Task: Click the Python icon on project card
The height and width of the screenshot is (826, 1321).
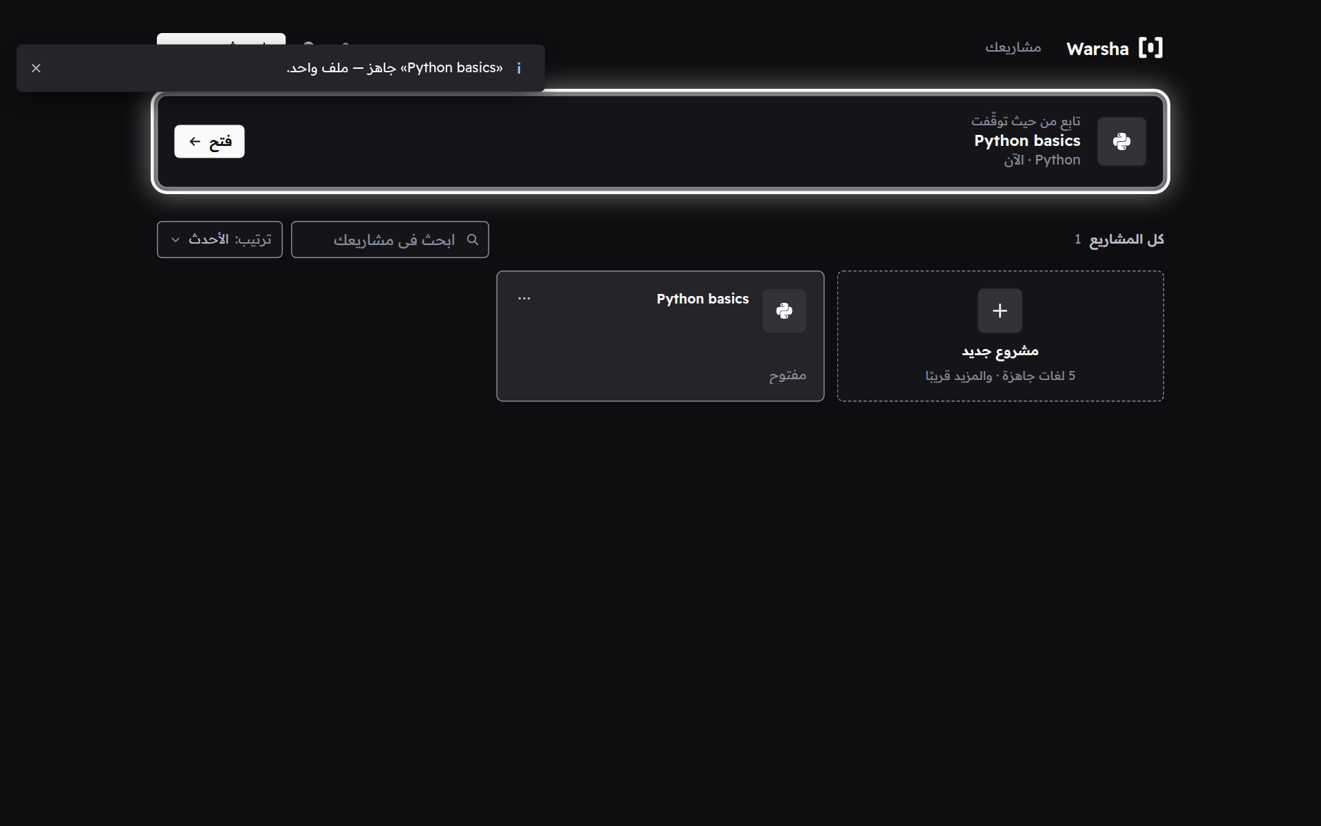Action: (784, 310)
